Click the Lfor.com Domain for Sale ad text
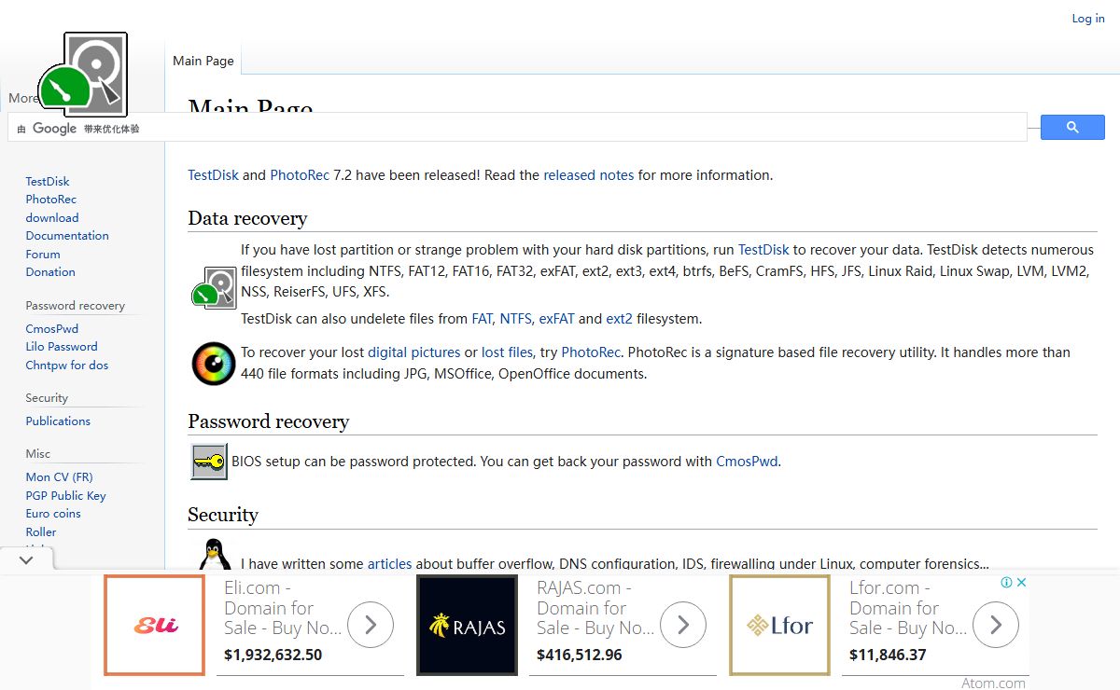The height and width of the screenshot is (690, 1120). click(908, 608)
